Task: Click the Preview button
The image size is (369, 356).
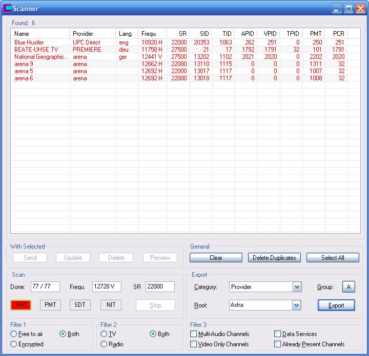Action: pyautogui.click(x=160, y=258)
